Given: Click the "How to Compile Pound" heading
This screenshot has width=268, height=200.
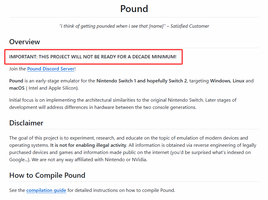Looking at the screenshot, I should tap(47, 175).
